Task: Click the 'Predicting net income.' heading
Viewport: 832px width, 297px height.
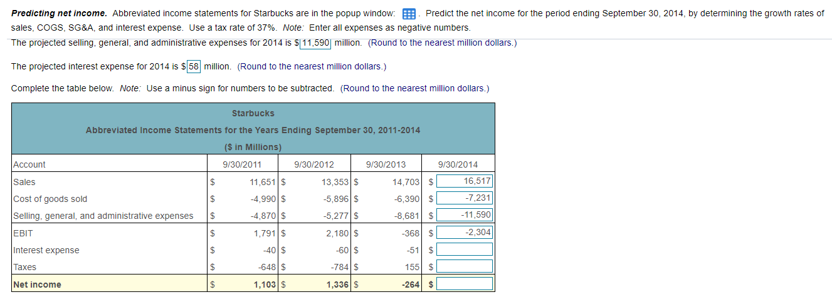Action: pyautogui.click(x=60, y=14)
